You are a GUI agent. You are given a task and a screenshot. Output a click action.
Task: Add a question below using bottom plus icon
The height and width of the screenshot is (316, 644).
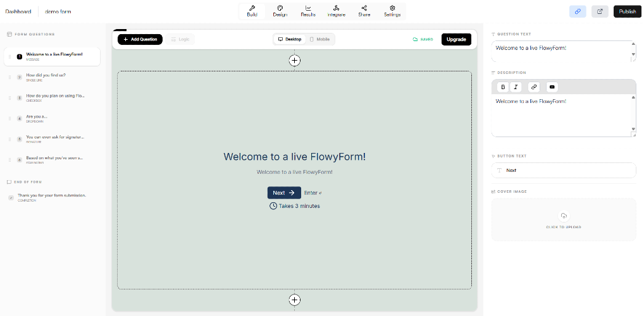click(295, 300)
